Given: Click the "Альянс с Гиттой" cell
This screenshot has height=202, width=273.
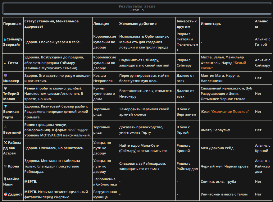Looking at the screenshot, I should (x=262, y=42).
